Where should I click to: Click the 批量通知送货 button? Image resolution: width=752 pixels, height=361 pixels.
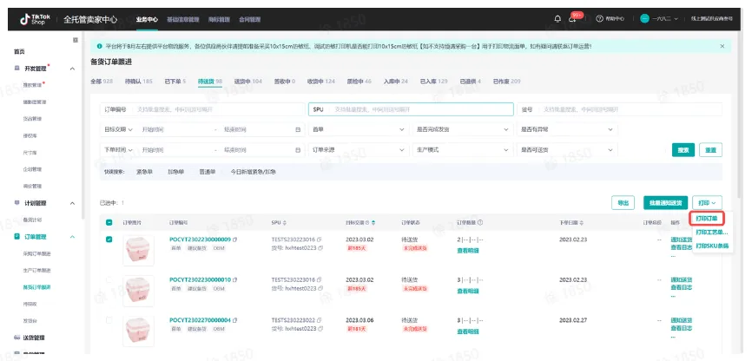point(665,203)
